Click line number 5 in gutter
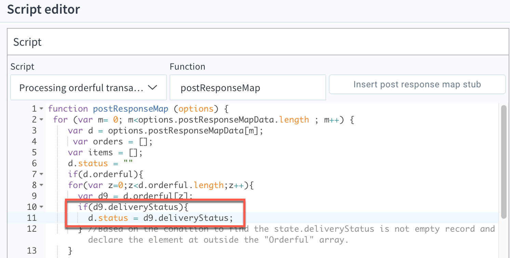Screen dimensions: 510x258 pos(34,153)
